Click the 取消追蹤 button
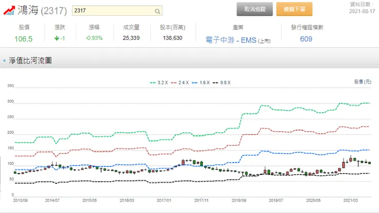Screen dimensions: 379x213 tap(255, 9)
